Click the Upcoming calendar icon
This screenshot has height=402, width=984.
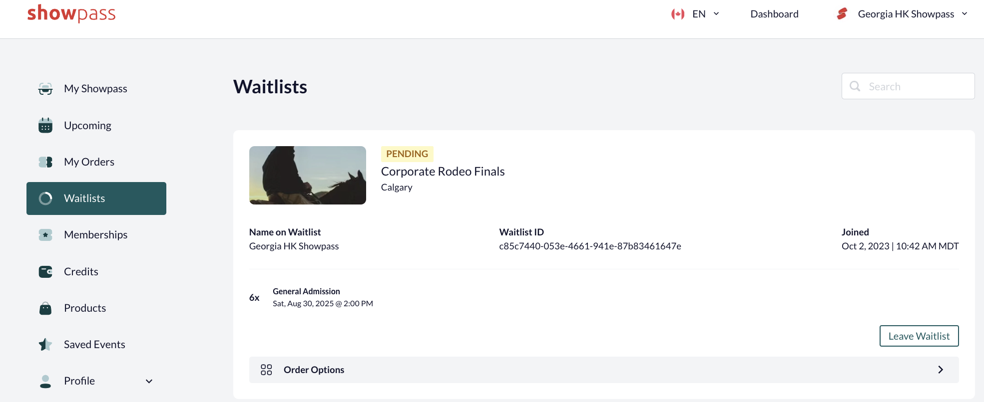[x=45, y=125]
